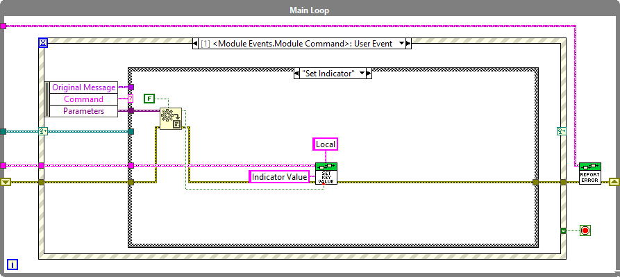Viewport: 620px width, 277px height.
Task: Click the green boolean tunnel near stop terminal
Action: coord(564,230)
